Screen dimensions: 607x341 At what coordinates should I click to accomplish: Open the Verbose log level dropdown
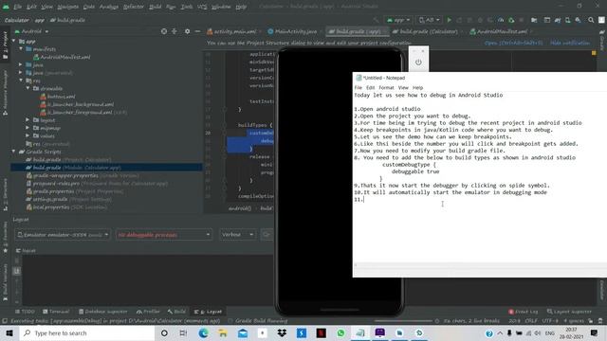point(238,235)
